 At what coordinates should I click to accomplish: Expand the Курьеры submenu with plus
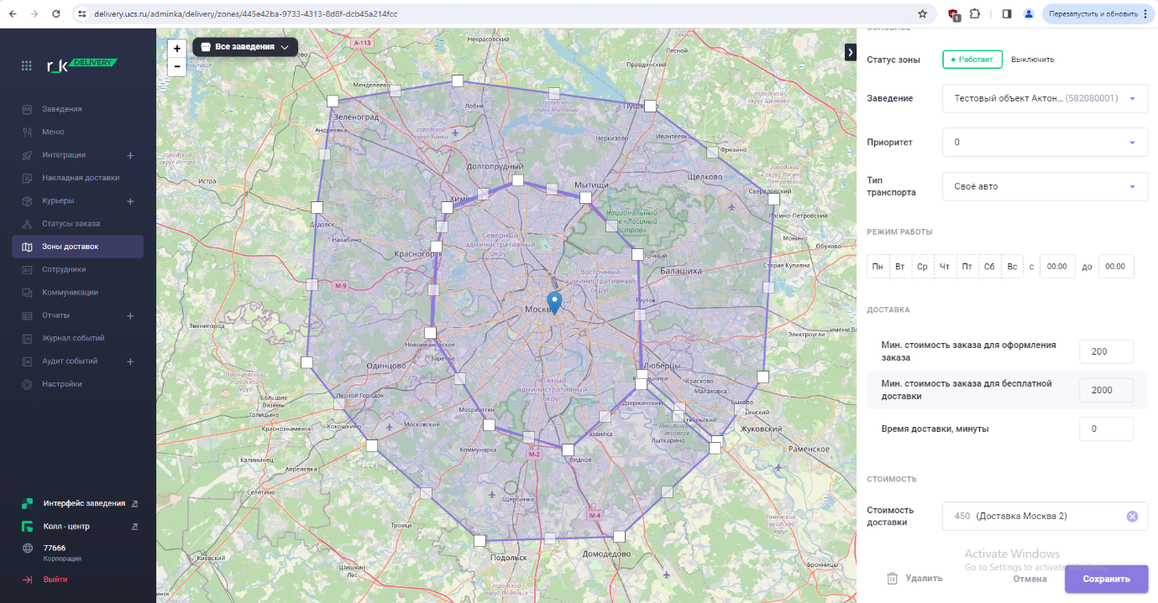[x=130, y=201]
